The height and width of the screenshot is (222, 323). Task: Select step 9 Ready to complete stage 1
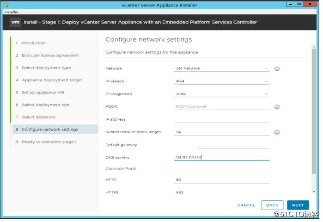click(46, 142)
